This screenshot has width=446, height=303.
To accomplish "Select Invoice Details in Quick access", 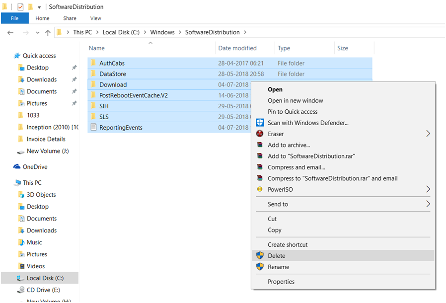I will (x=46, y=139).
